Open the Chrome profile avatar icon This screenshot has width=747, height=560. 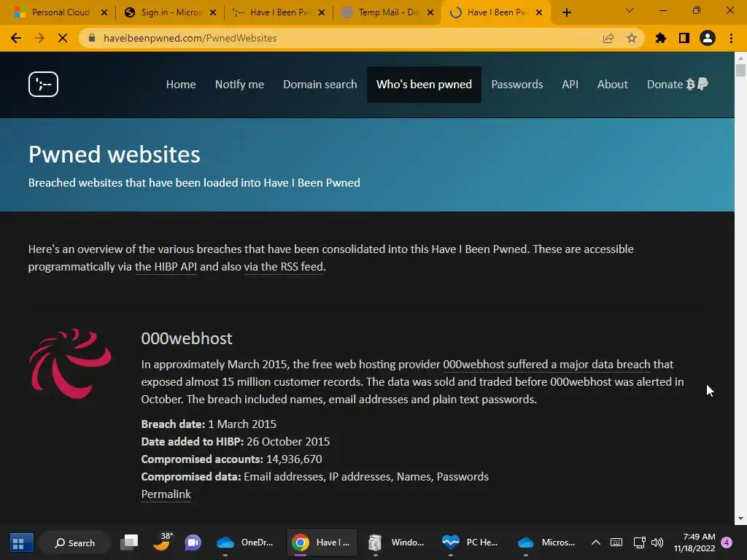(708, 38)
